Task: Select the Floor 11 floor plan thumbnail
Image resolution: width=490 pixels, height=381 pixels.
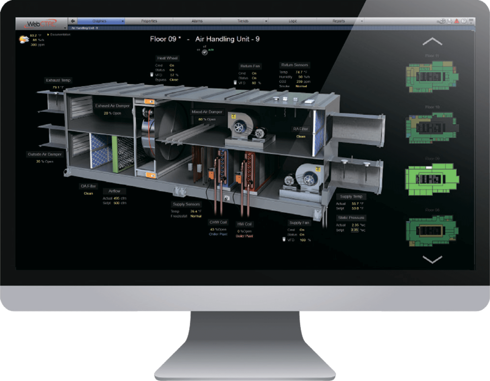Action: (x=432, y=76)
